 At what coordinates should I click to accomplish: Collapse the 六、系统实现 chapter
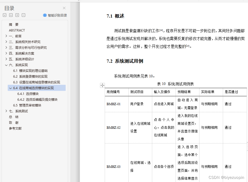point(6,65)
